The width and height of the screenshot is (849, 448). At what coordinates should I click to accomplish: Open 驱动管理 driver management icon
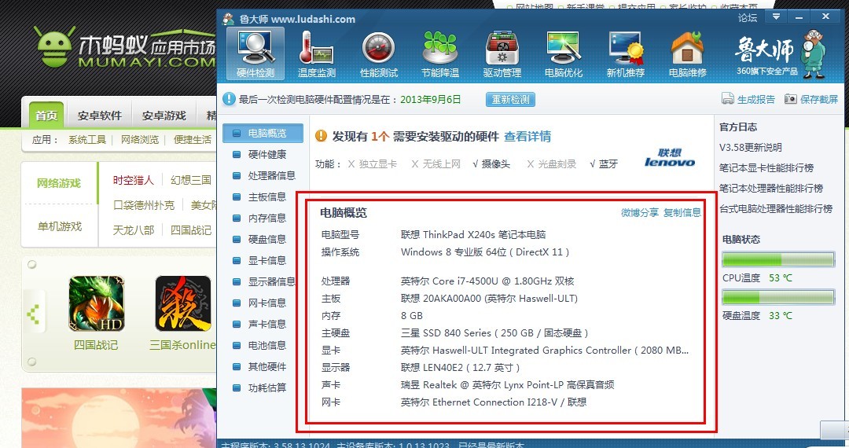coord(502,53)
